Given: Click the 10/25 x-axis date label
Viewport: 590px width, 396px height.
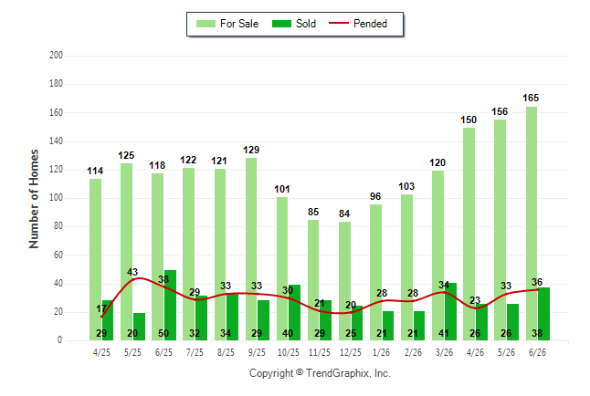Looking at the screenshot, I should tap(289, 352).
